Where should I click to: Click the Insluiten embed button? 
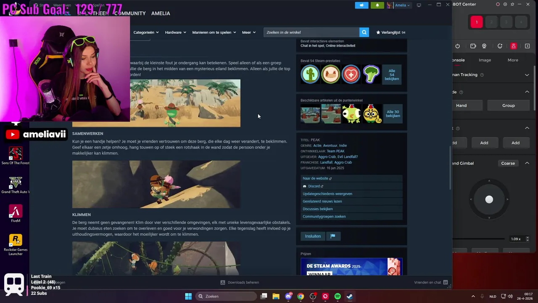tap(313, 236)
